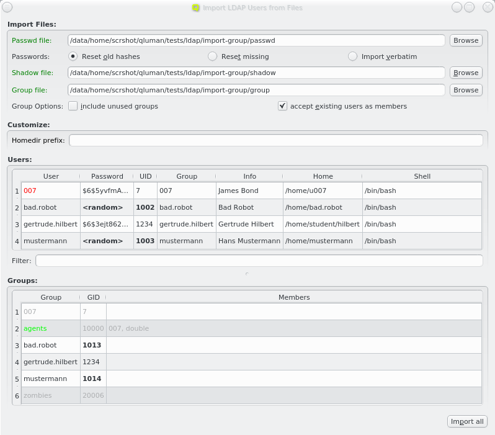The height and width of the screenshot is (435, 495).
Task: Click the James Bond info cell
Action: [249, 191]
